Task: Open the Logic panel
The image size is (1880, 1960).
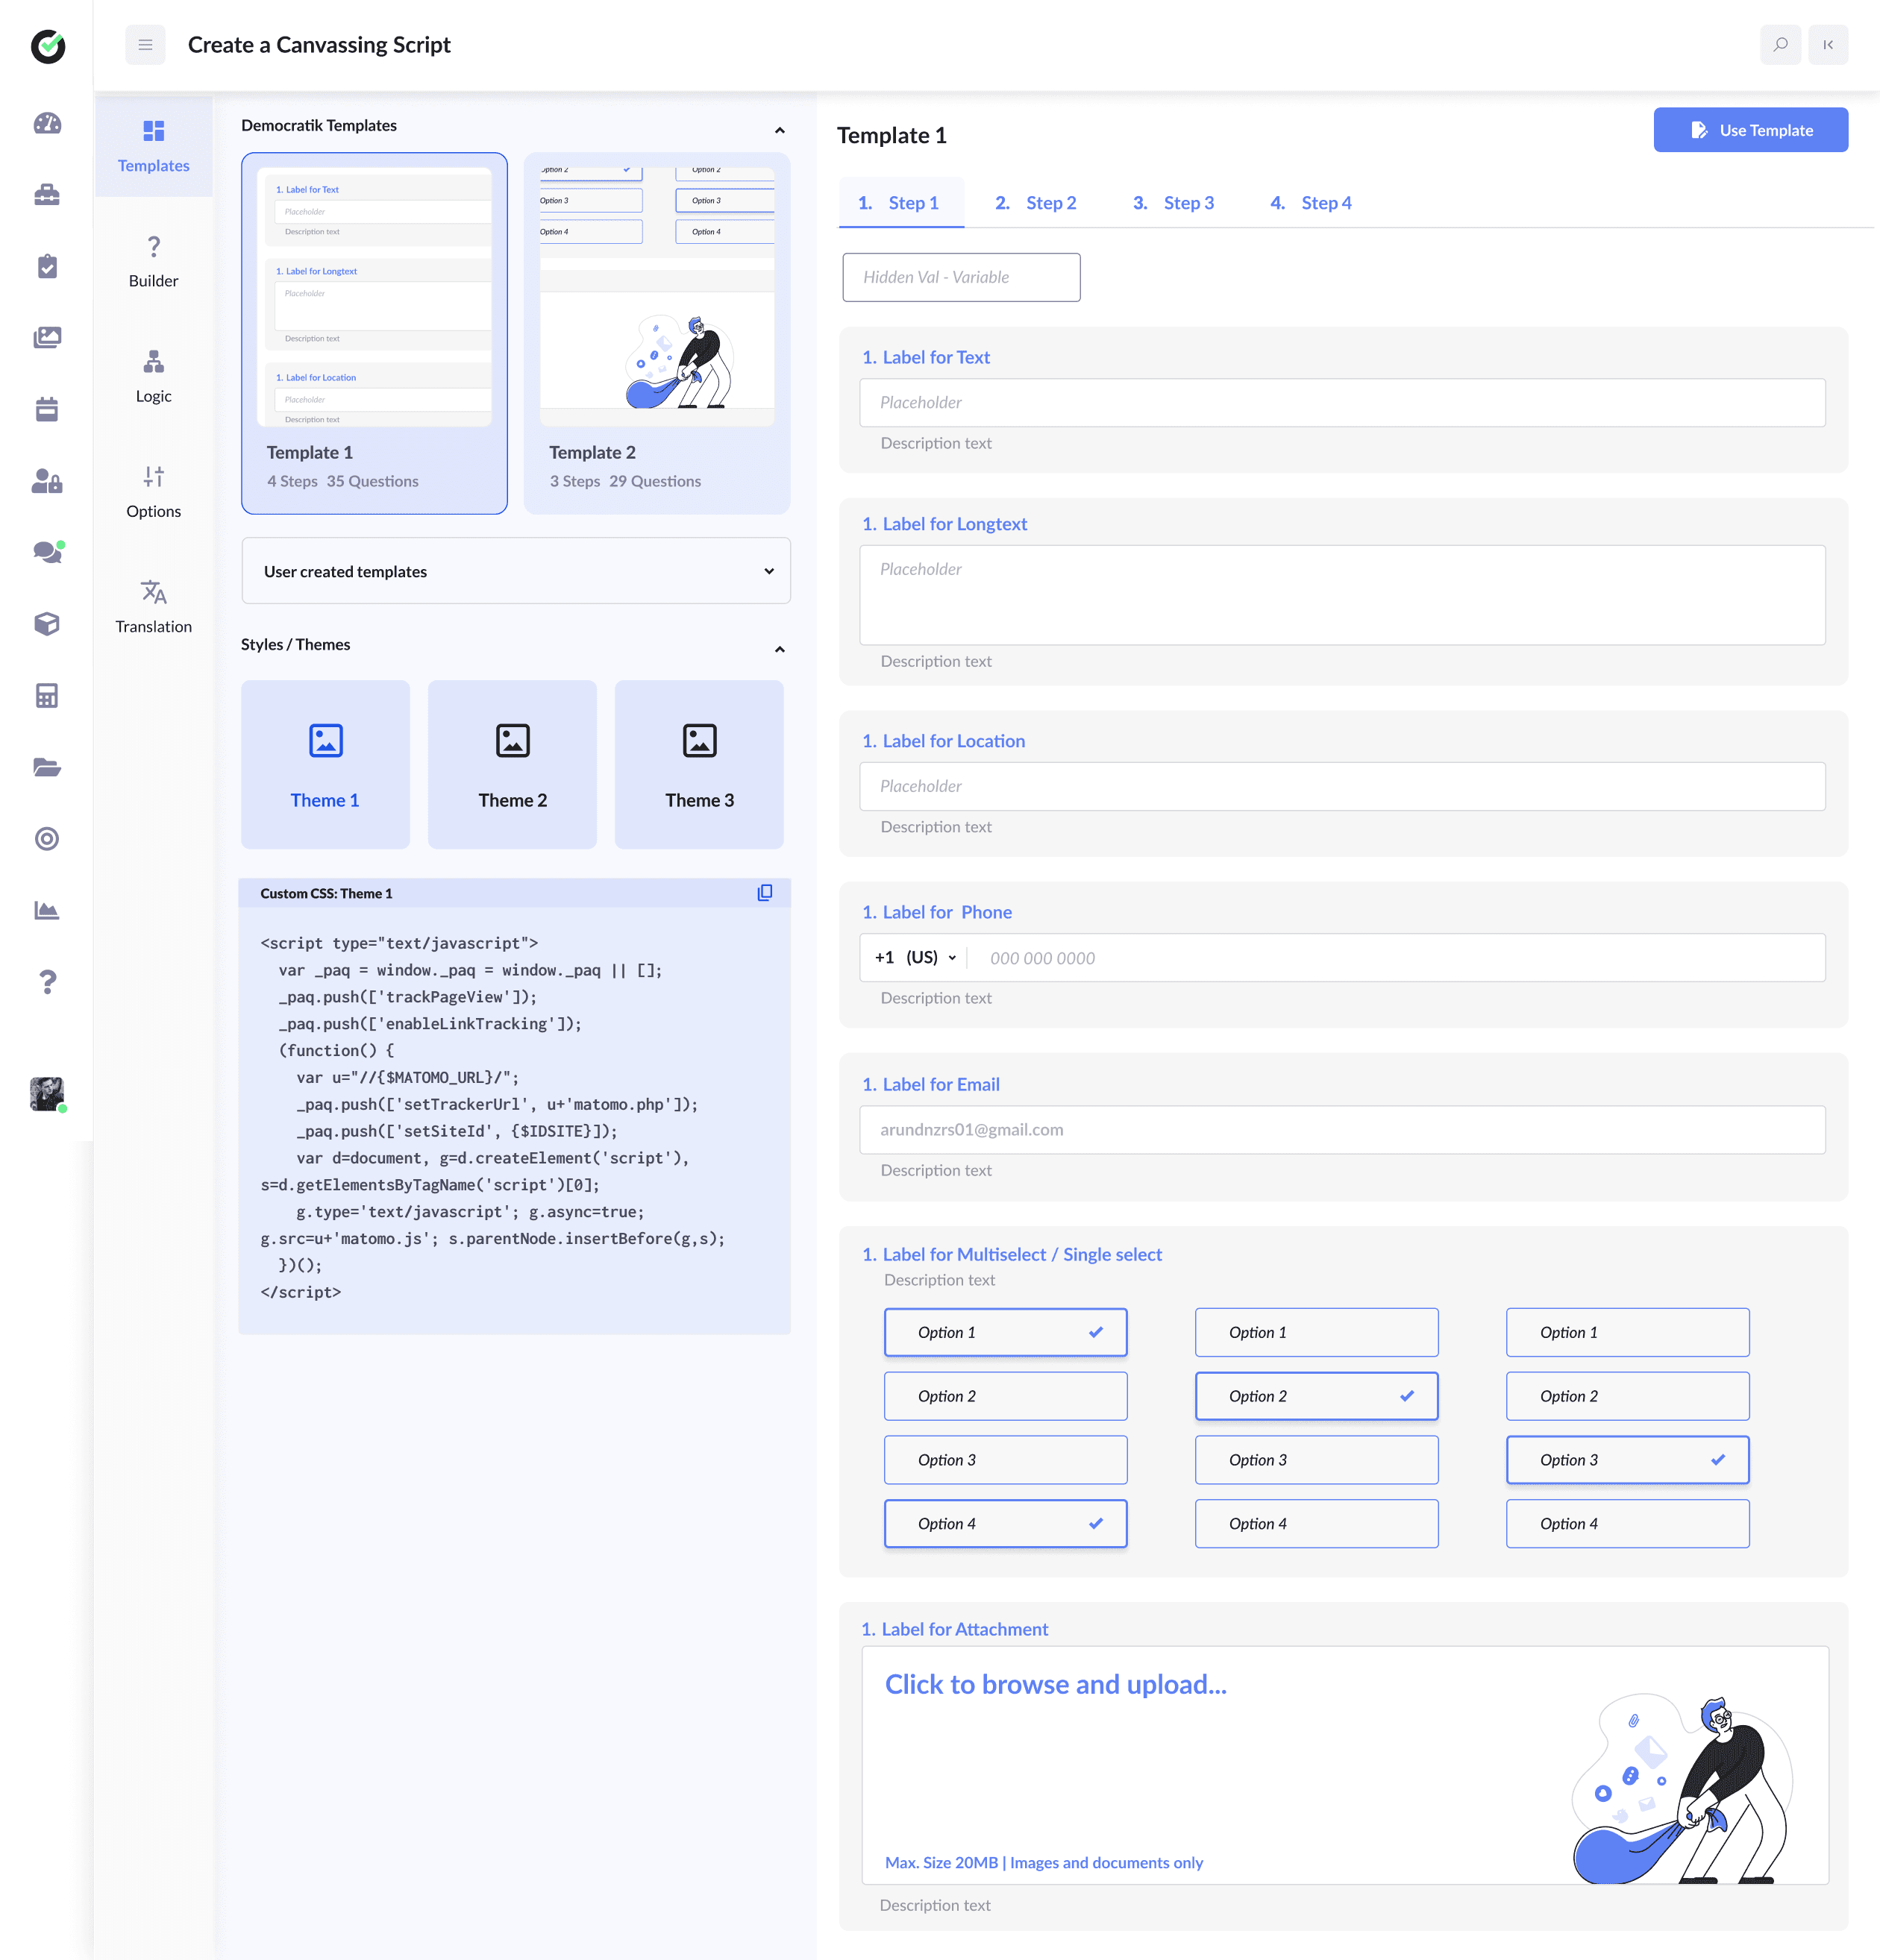Action: click(153, 376)
